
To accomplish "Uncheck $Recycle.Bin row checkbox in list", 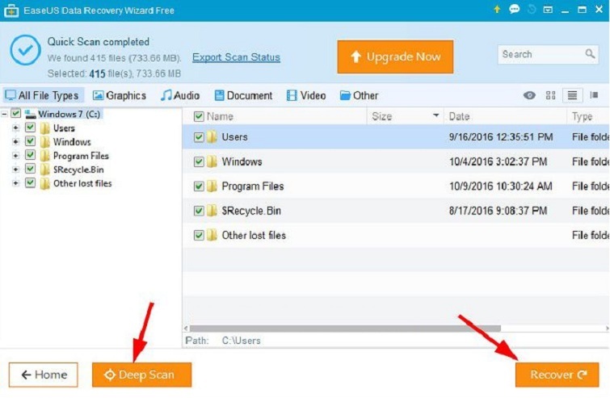I will coord(199,211).
